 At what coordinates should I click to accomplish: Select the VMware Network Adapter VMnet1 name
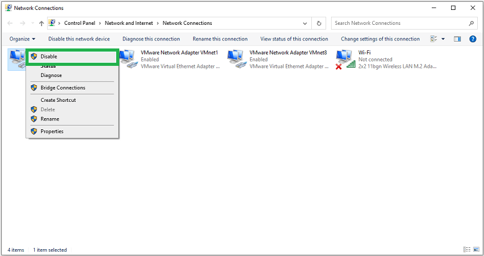pos(180,52)
